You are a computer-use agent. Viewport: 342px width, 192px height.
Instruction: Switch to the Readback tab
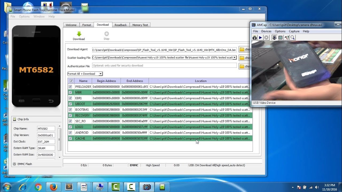point(121,25)
